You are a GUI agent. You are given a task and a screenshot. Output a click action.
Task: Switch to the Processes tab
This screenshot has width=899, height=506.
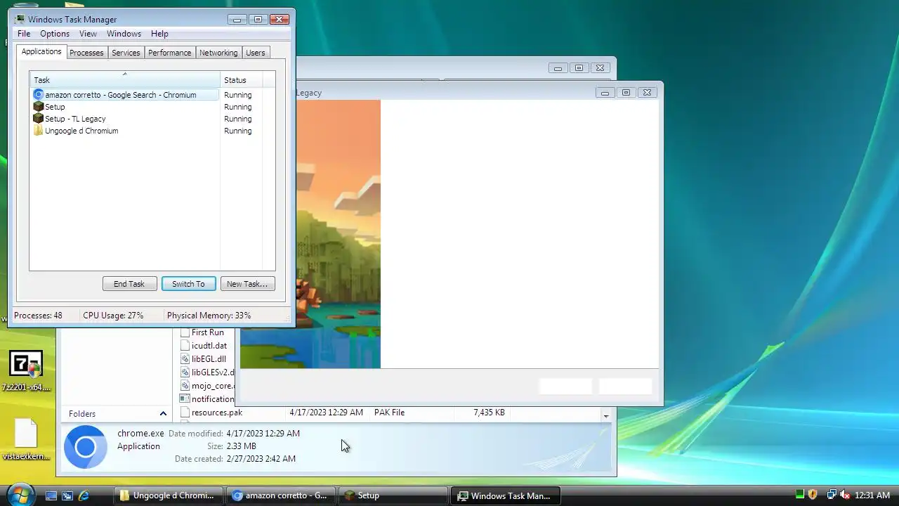coord(86,53)
